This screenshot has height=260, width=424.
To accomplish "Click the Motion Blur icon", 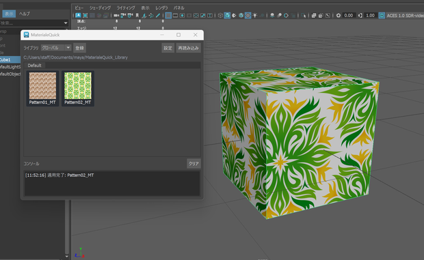I will click(279, 16).
